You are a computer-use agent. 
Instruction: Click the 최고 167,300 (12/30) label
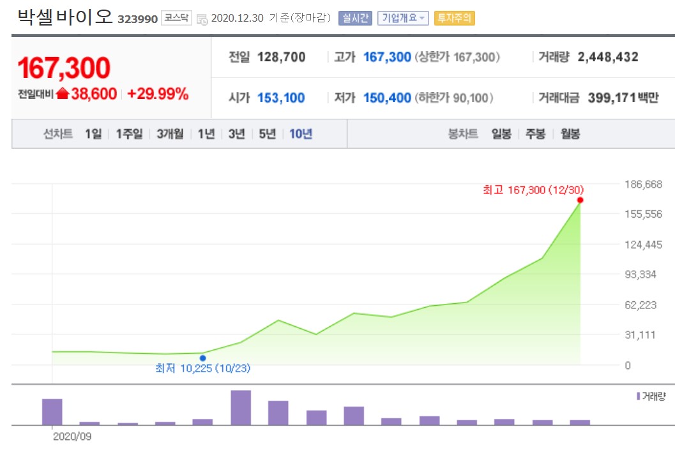point(533,190)
